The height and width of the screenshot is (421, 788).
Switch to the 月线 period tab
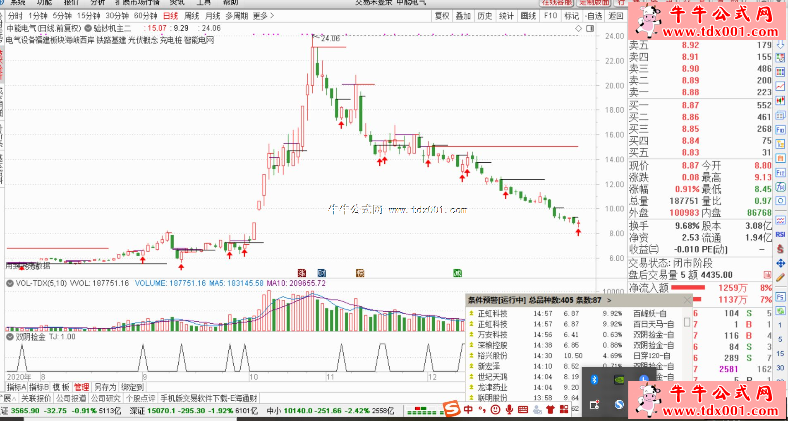[213, 16]
